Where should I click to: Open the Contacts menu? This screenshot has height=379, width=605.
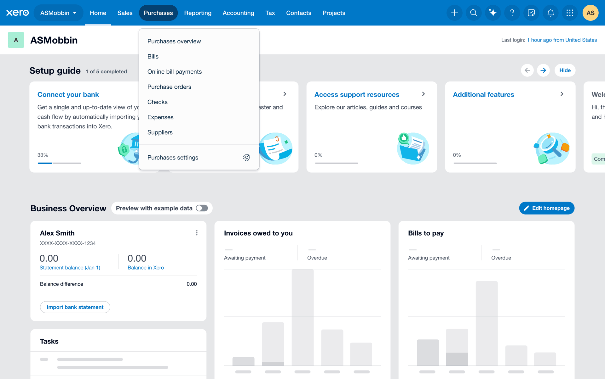click(x=299, y=13)
